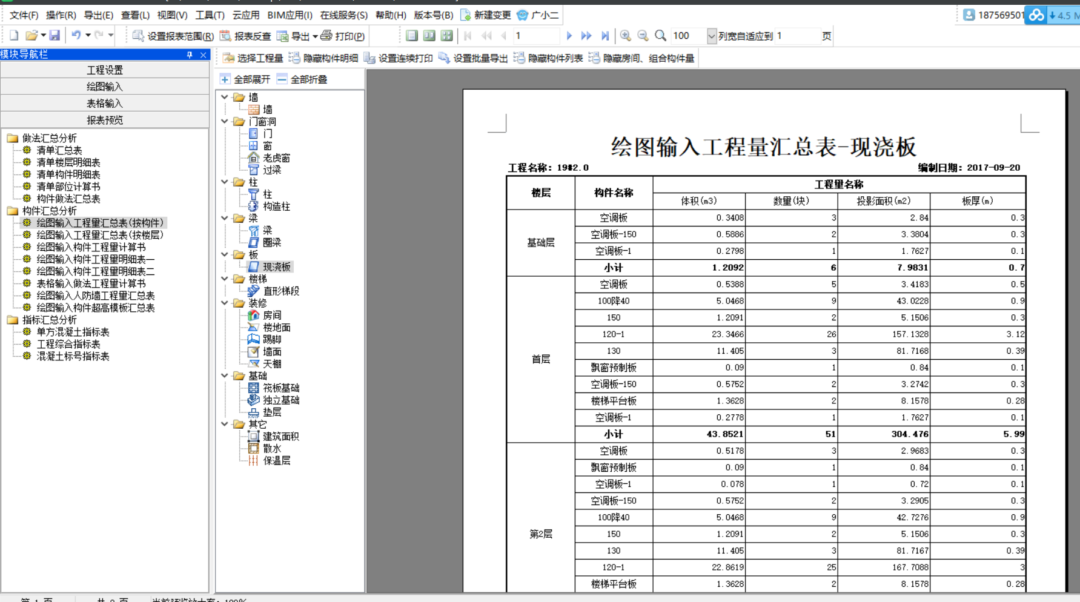Open the 在线服务(S) menu

pyautogui.click(x=343, y=15)
